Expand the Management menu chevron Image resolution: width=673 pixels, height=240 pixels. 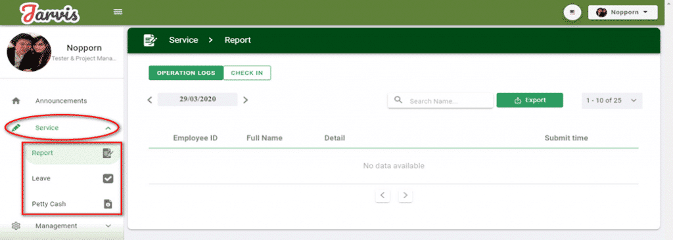(108, 226)
